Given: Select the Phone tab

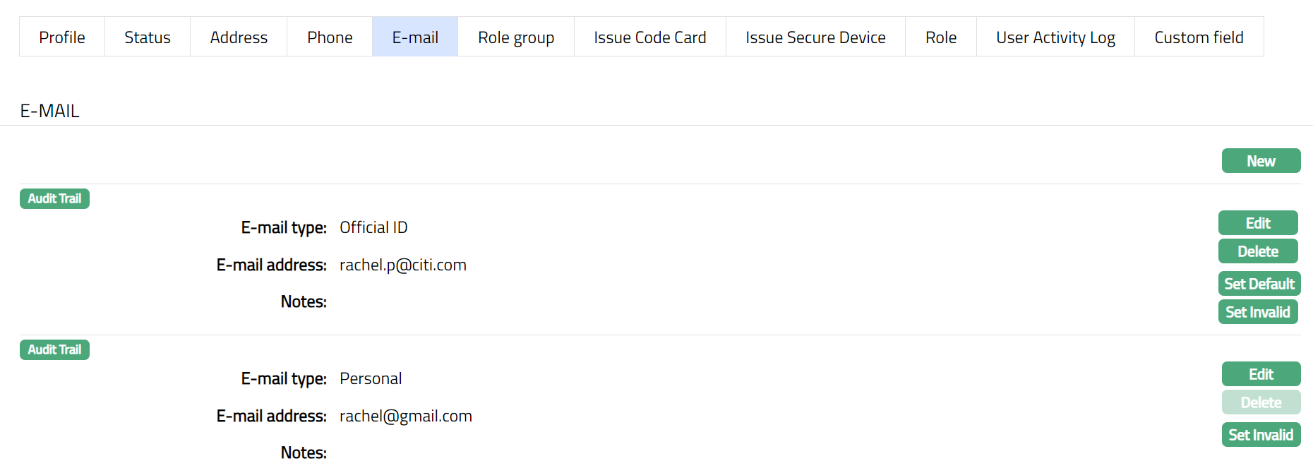Looking at the screenshot, I should coord(330,37).
